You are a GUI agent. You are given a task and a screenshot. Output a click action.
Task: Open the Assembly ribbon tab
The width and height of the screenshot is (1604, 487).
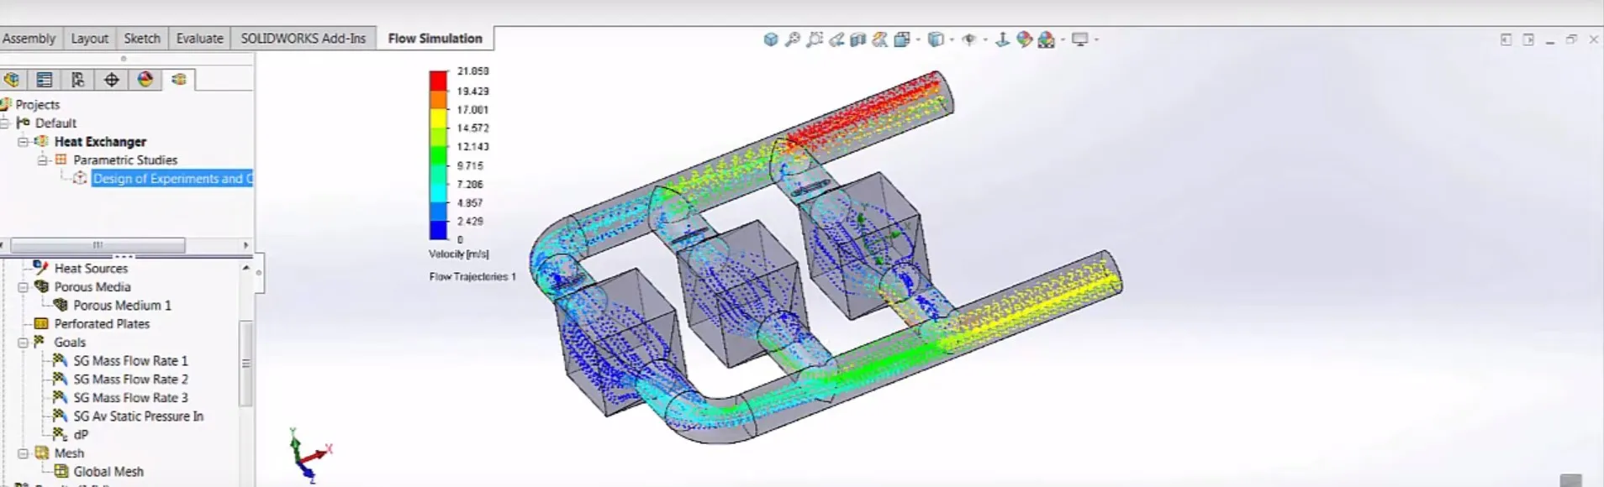click(x=29, y=39)
